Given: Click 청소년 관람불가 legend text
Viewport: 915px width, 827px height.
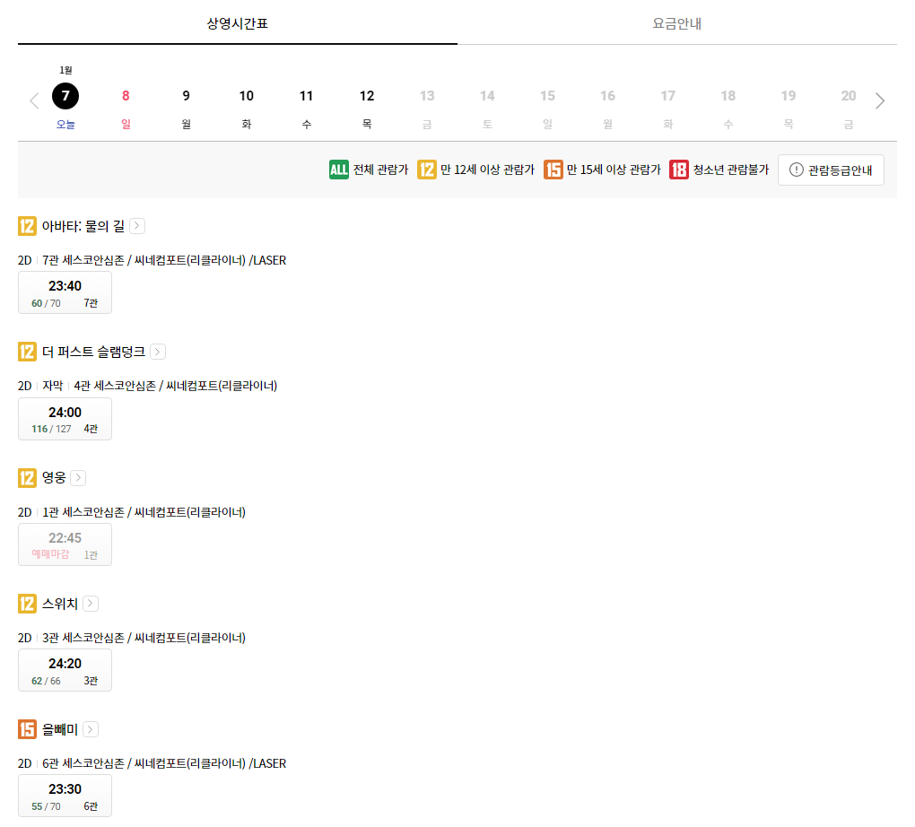Looking at the screenshot, I should [731, 170].
